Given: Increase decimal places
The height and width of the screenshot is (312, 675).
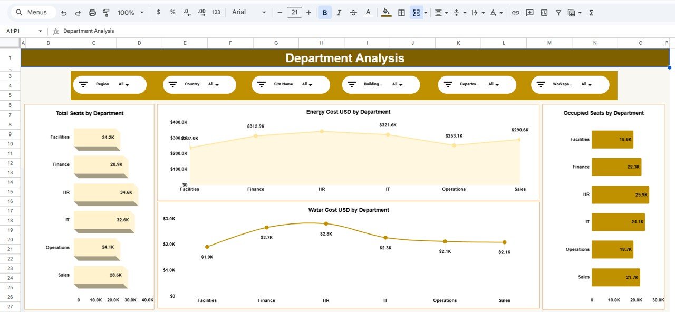Looking at the screenshot, I should pyautogui.click(x=200, y=12).
